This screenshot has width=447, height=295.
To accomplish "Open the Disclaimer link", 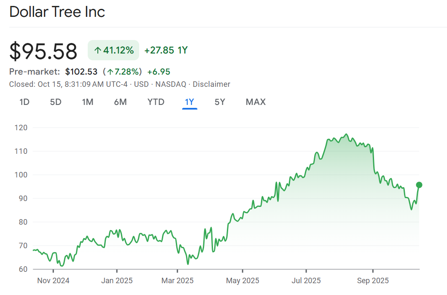I will click(211, 84).
